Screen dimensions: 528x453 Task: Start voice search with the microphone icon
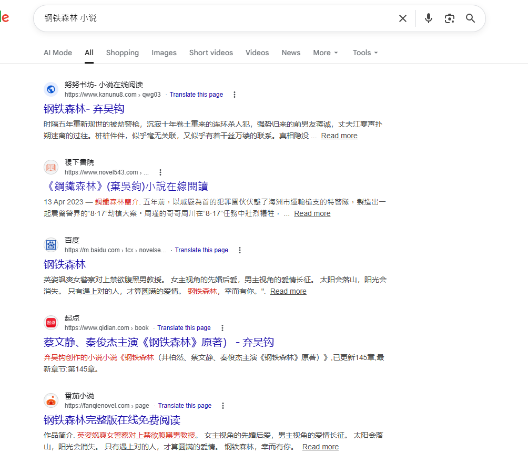429,18
